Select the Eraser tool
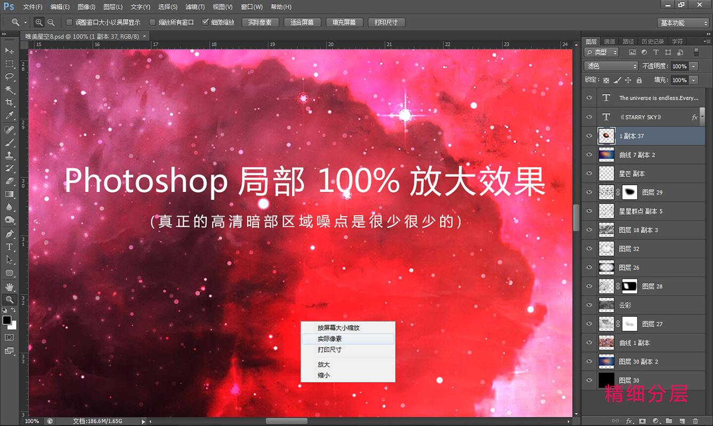 click(10, 181)
